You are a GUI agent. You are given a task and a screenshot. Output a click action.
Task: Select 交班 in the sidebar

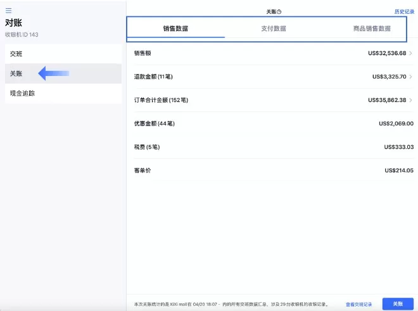click(x=63, y=54)
